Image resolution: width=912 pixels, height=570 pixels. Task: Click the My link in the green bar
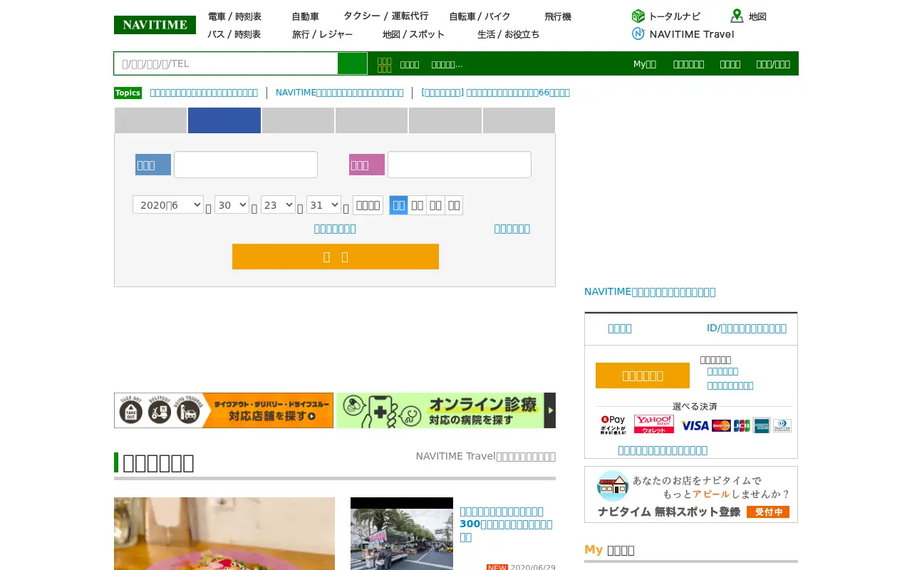645,64
